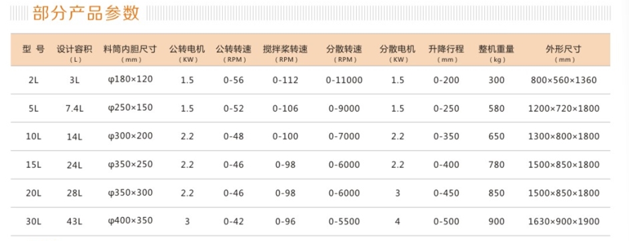The height and width of the screenshot is (241, 629).
Task: Select the 28L design volume cell
Action: (74, 193)
